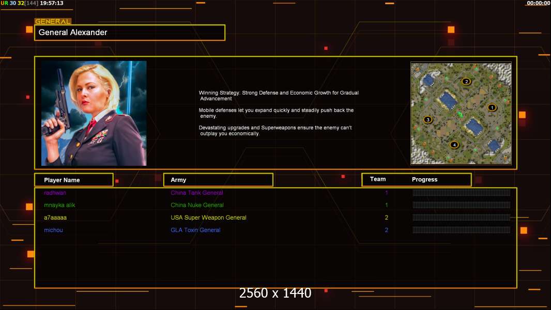Click the green unit icon at map center

click(x=460, y=114)
